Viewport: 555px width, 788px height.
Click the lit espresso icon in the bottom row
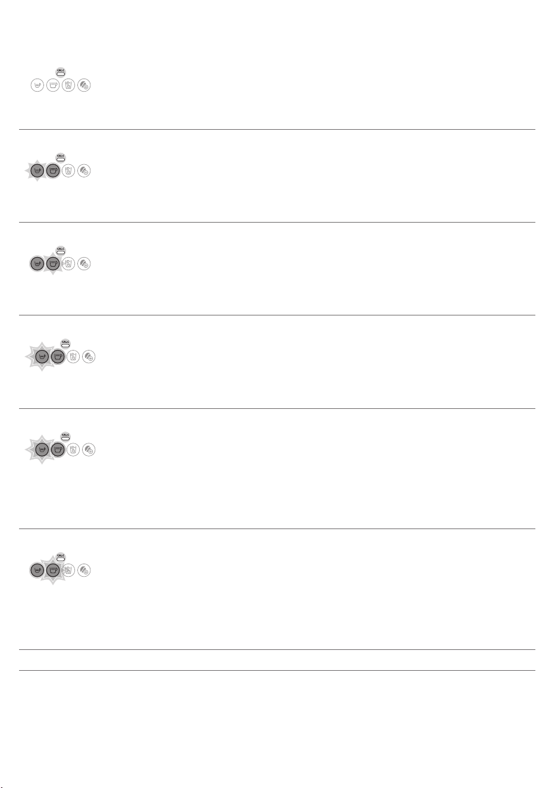(37, 570)
